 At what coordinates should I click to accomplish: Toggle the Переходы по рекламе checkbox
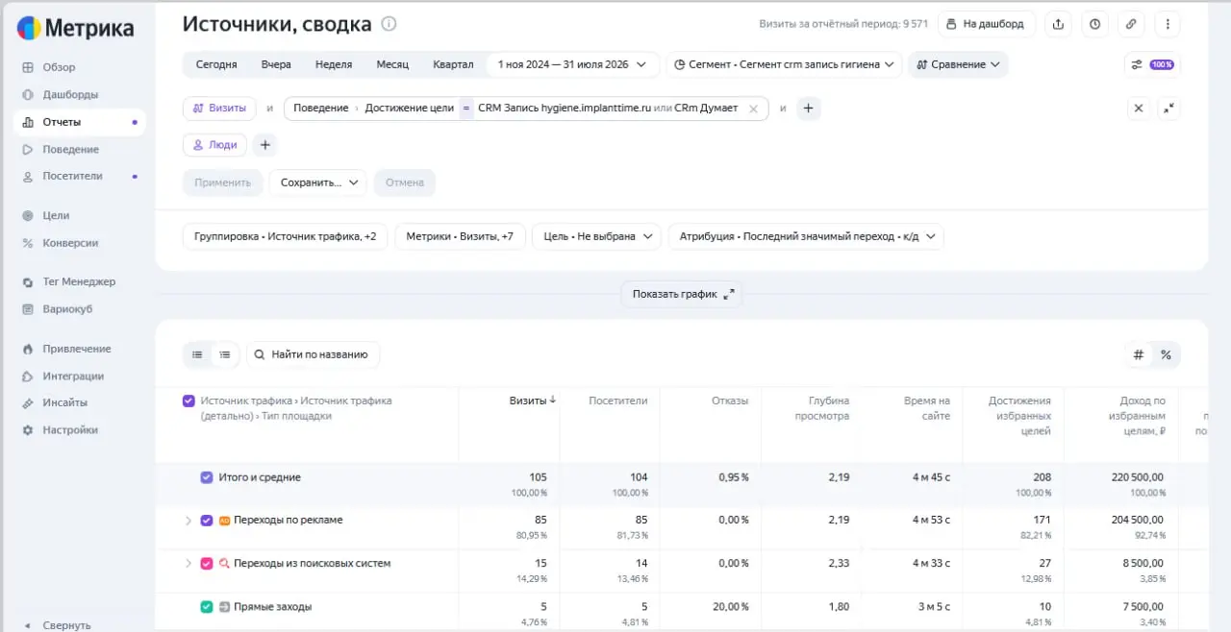pos(207,520)
